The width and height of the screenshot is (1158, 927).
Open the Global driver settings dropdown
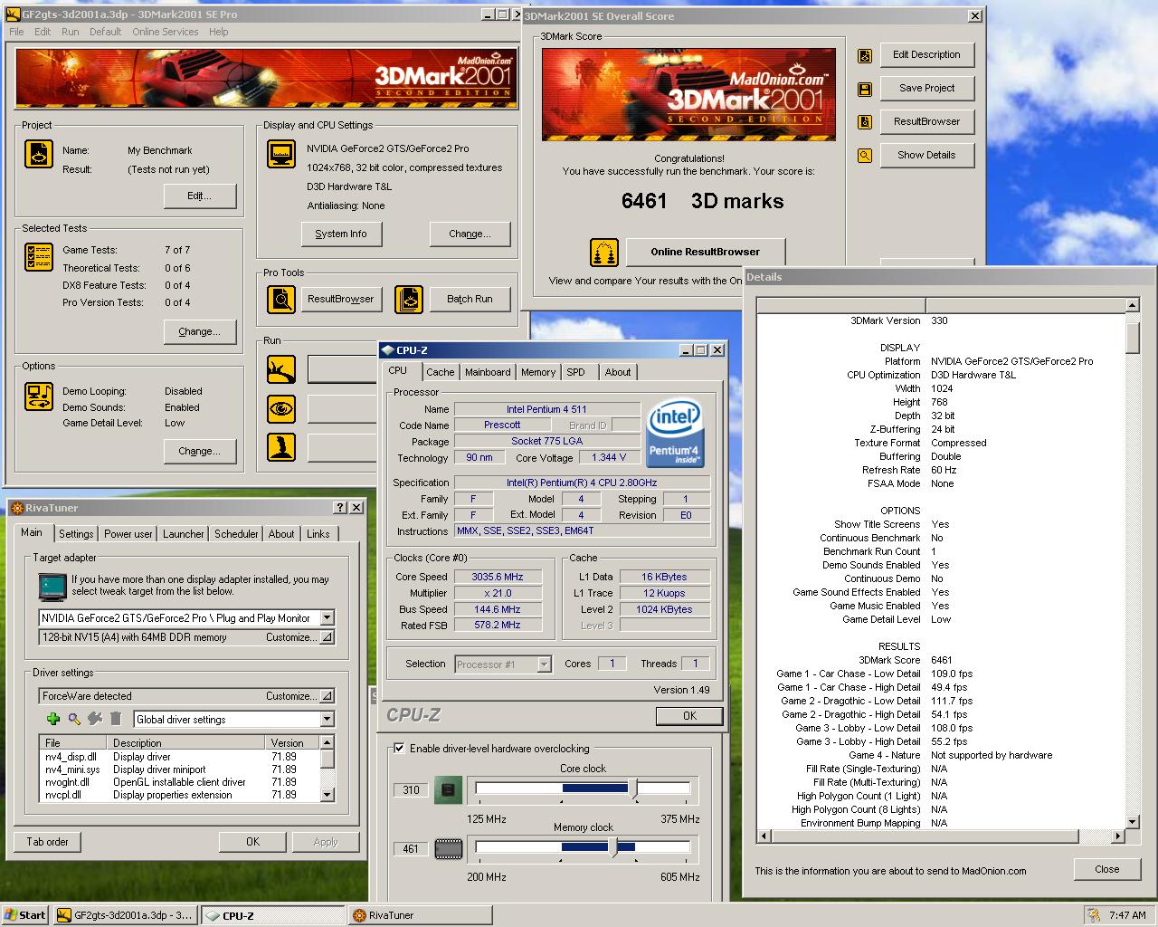click(327, 719)
